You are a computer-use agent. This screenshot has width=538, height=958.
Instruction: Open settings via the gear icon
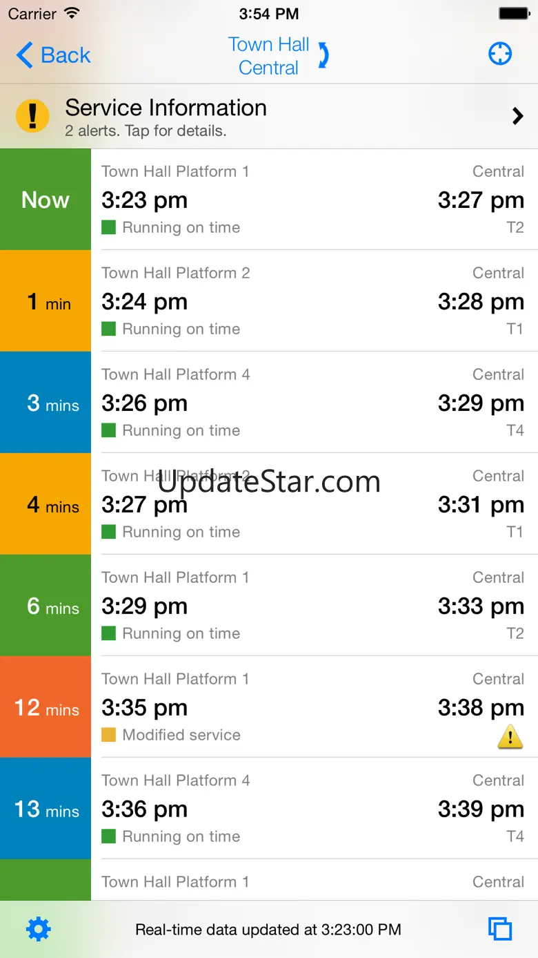point(38,929)
